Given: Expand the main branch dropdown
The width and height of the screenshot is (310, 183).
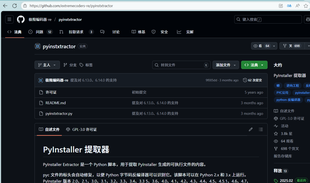Looking at the screenshot, I should 47,65.
